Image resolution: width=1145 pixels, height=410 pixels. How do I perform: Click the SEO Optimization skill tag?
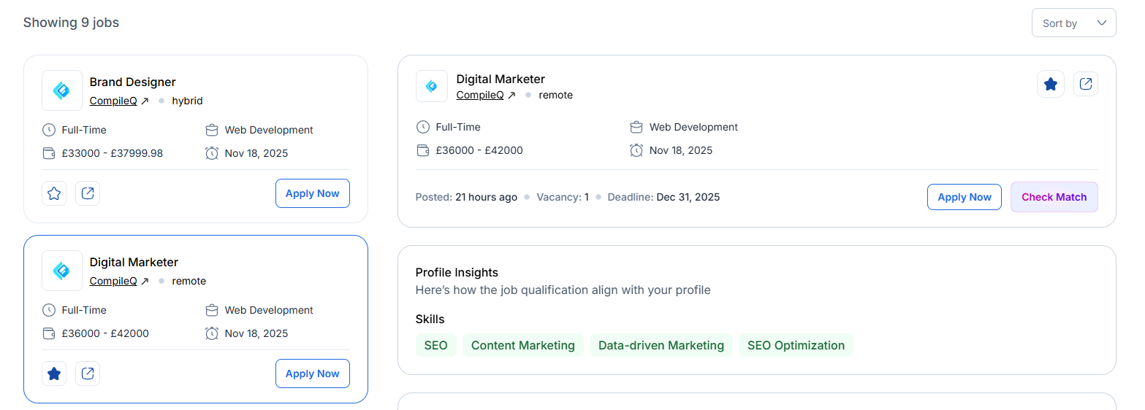pos(796,346)
